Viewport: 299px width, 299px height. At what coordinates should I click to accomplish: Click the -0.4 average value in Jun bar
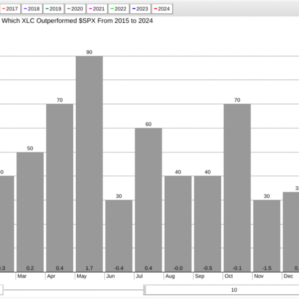click(x=119, y=268)
